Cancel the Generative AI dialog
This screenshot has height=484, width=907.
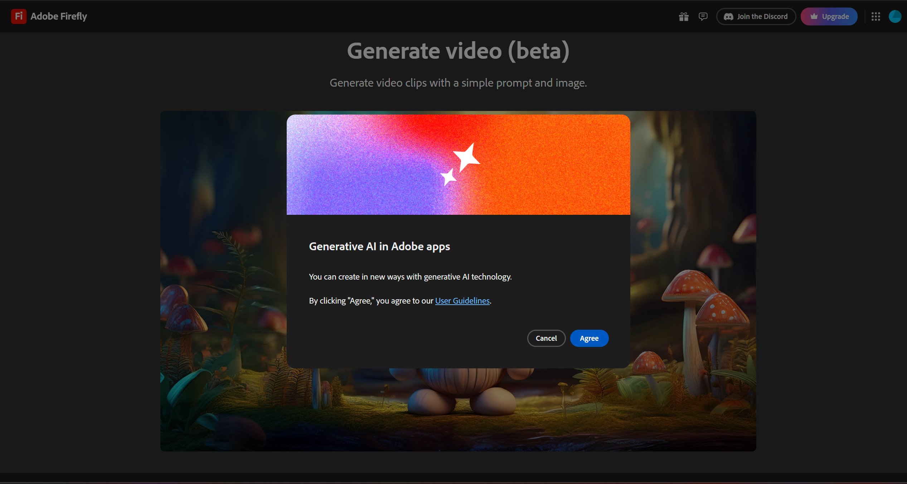(546, 338)
